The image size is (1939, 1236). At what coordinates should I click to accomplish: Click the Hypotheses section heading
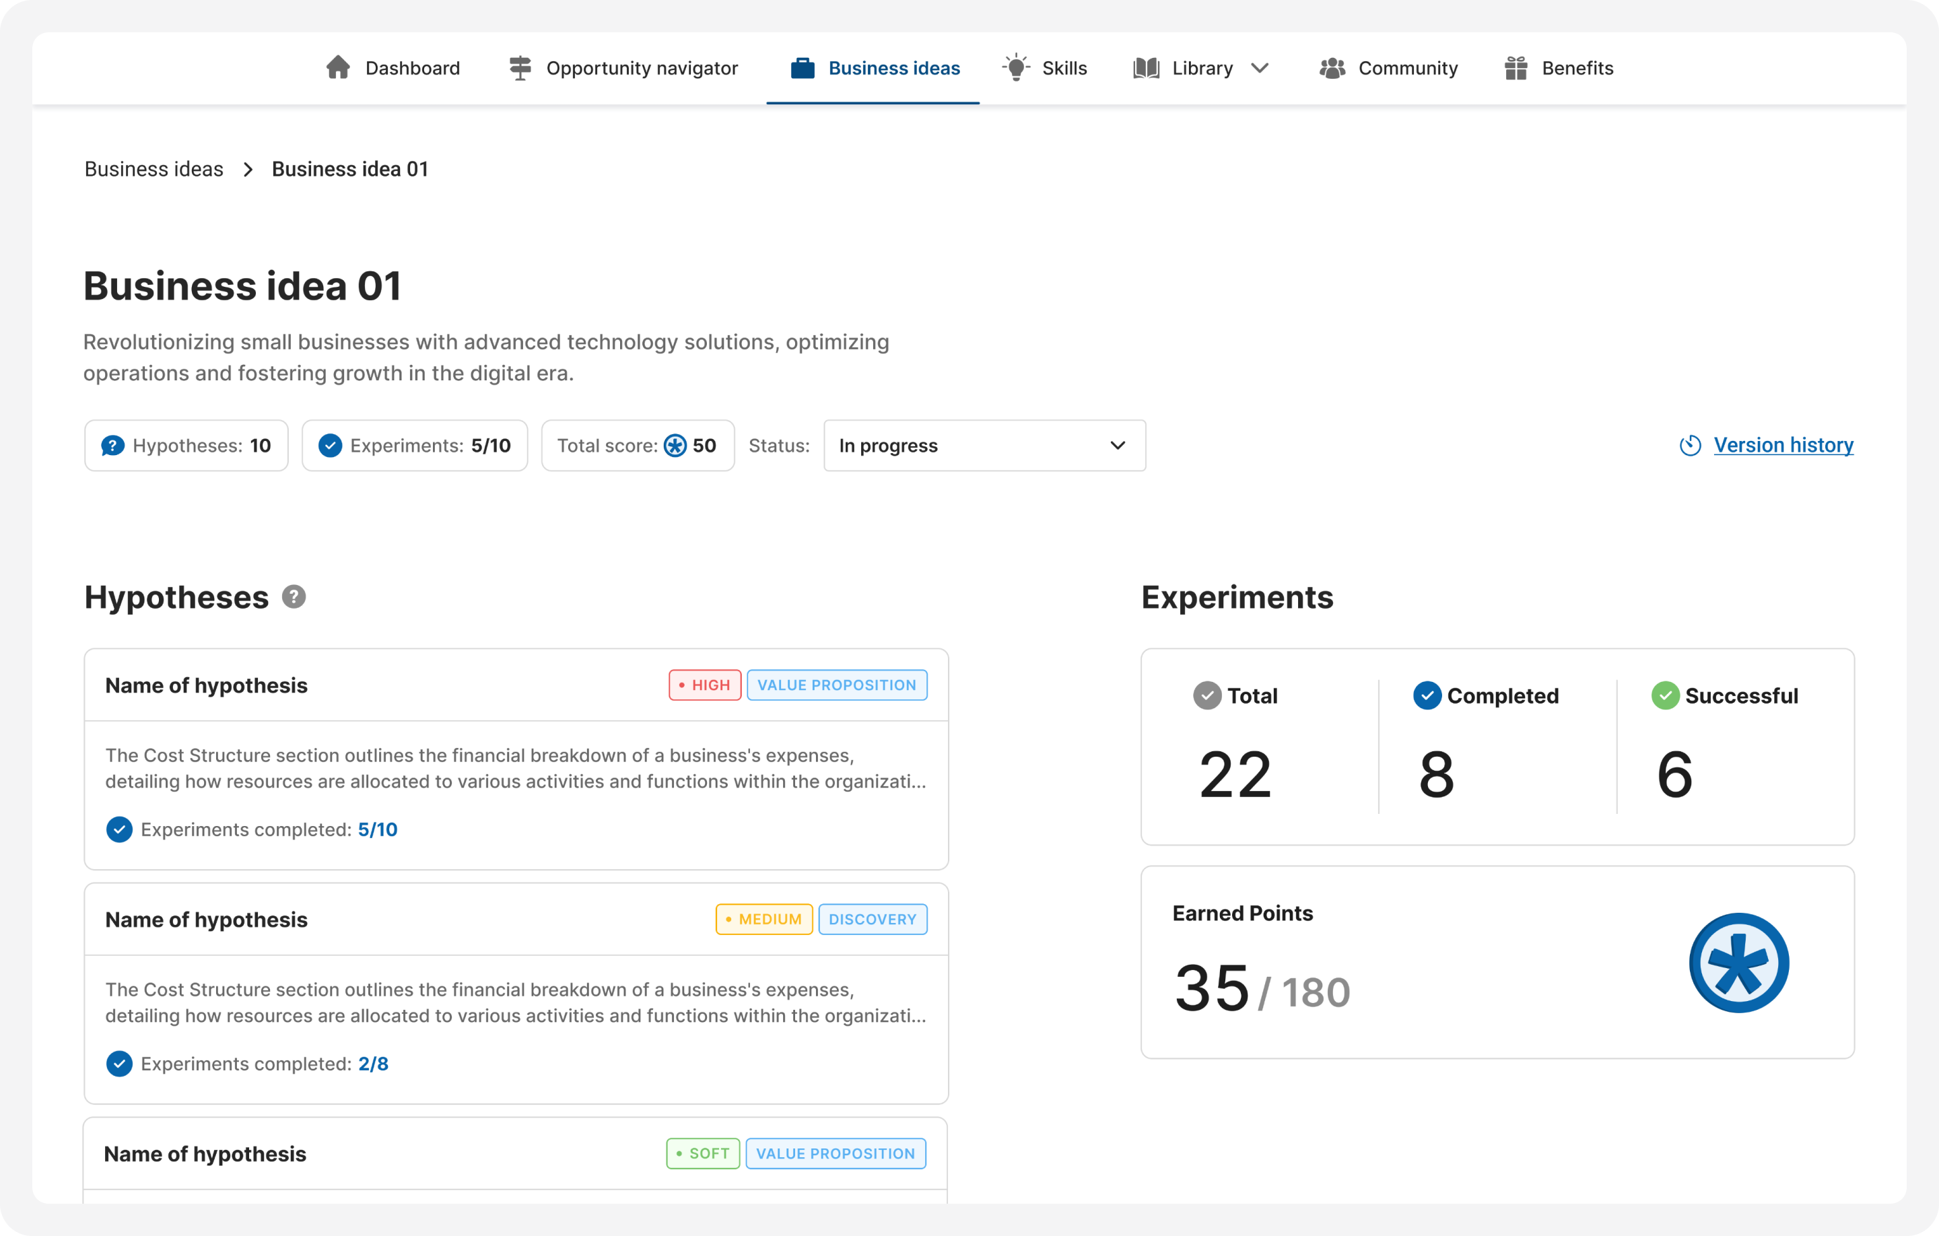176,597
